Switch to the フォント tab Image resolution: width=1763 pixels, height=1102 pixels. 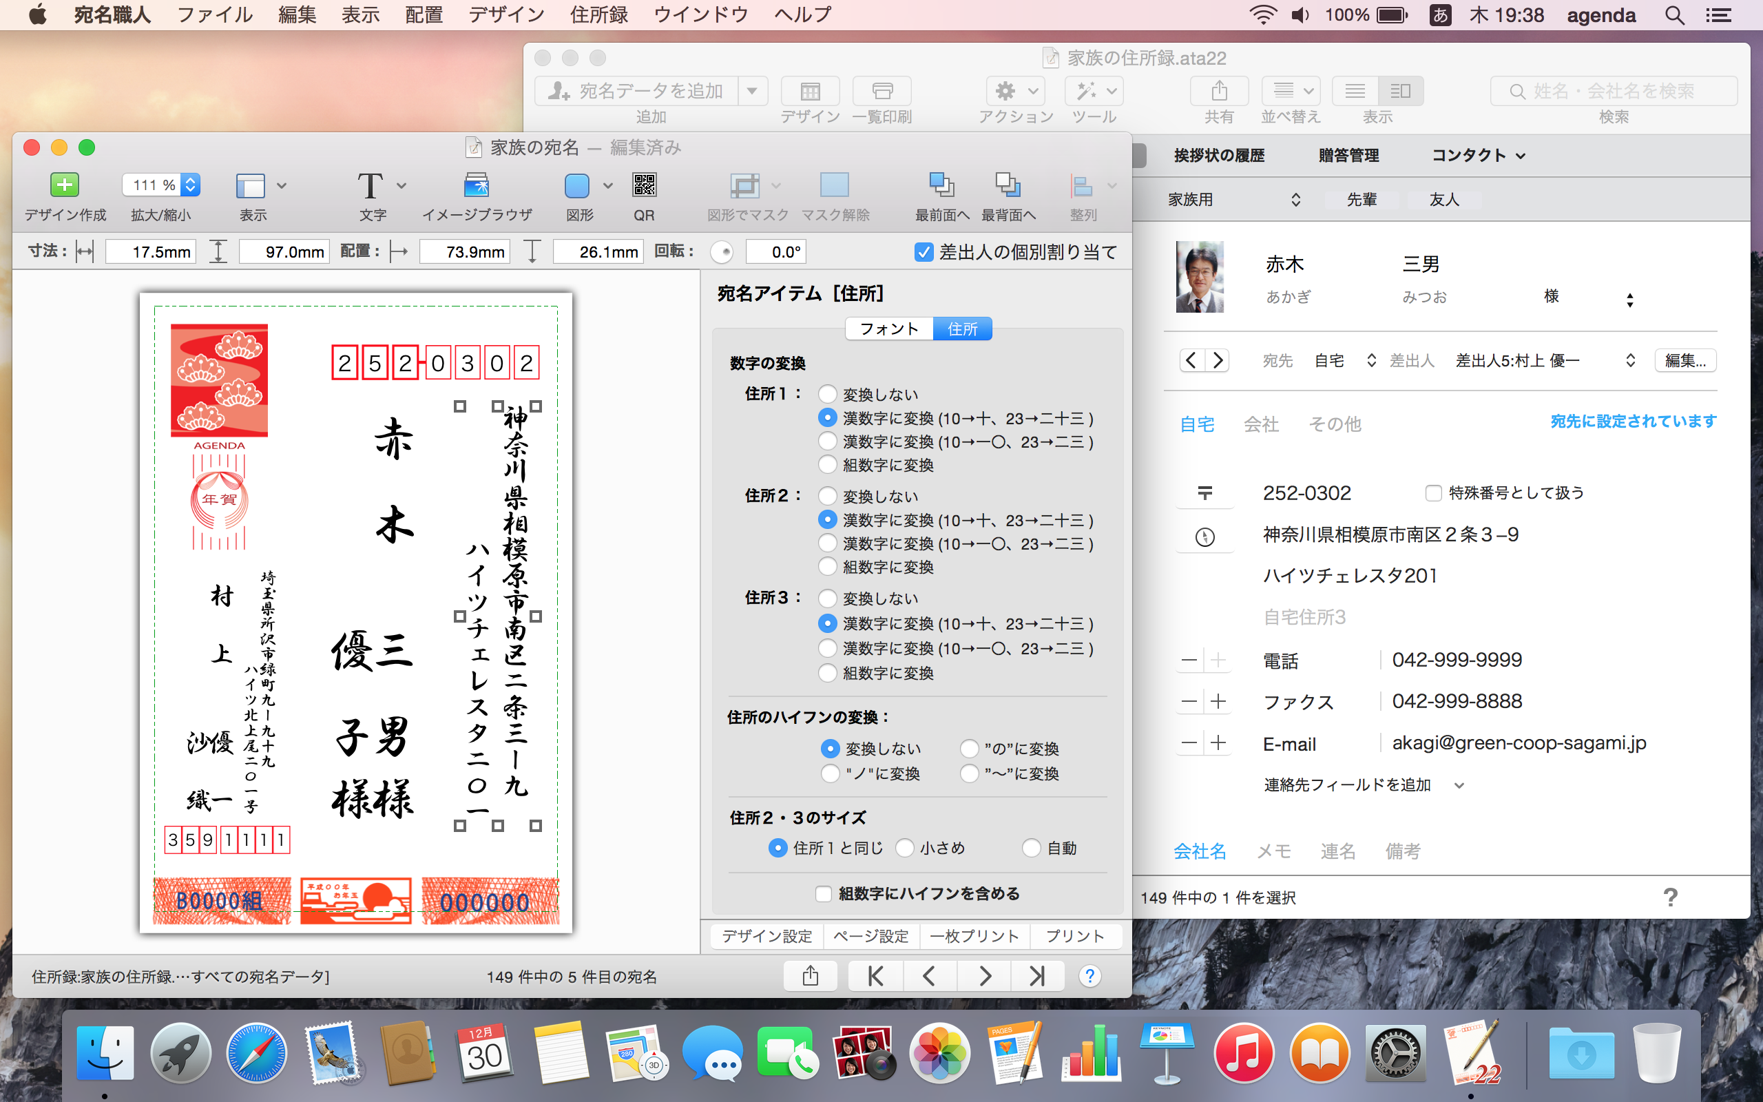click(x=889, y=329)
